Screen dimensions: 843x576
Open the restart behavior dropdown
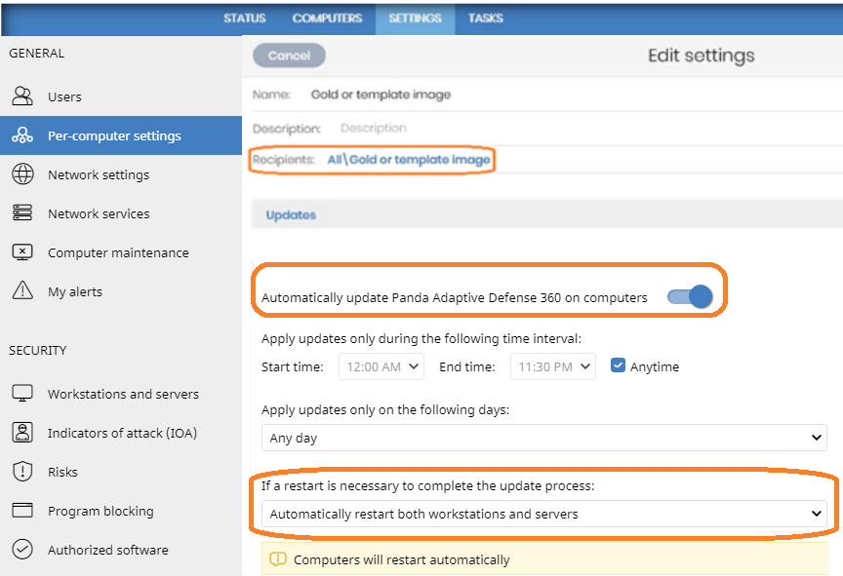[x=544, y=515]
